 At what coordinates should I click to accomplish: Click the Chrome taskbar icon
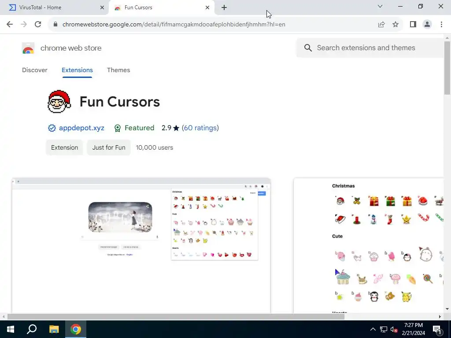[x=76, y=329]
